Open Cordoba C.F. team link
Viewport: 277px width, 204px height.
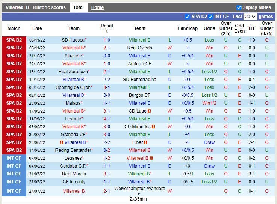pyautogui.click(x=73, y=166)
